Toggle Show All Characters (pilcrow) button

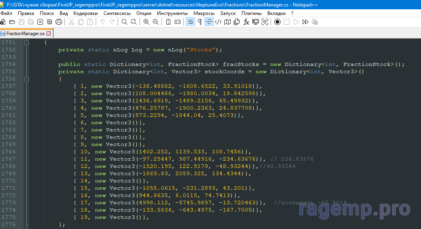(x=199, y=22)
